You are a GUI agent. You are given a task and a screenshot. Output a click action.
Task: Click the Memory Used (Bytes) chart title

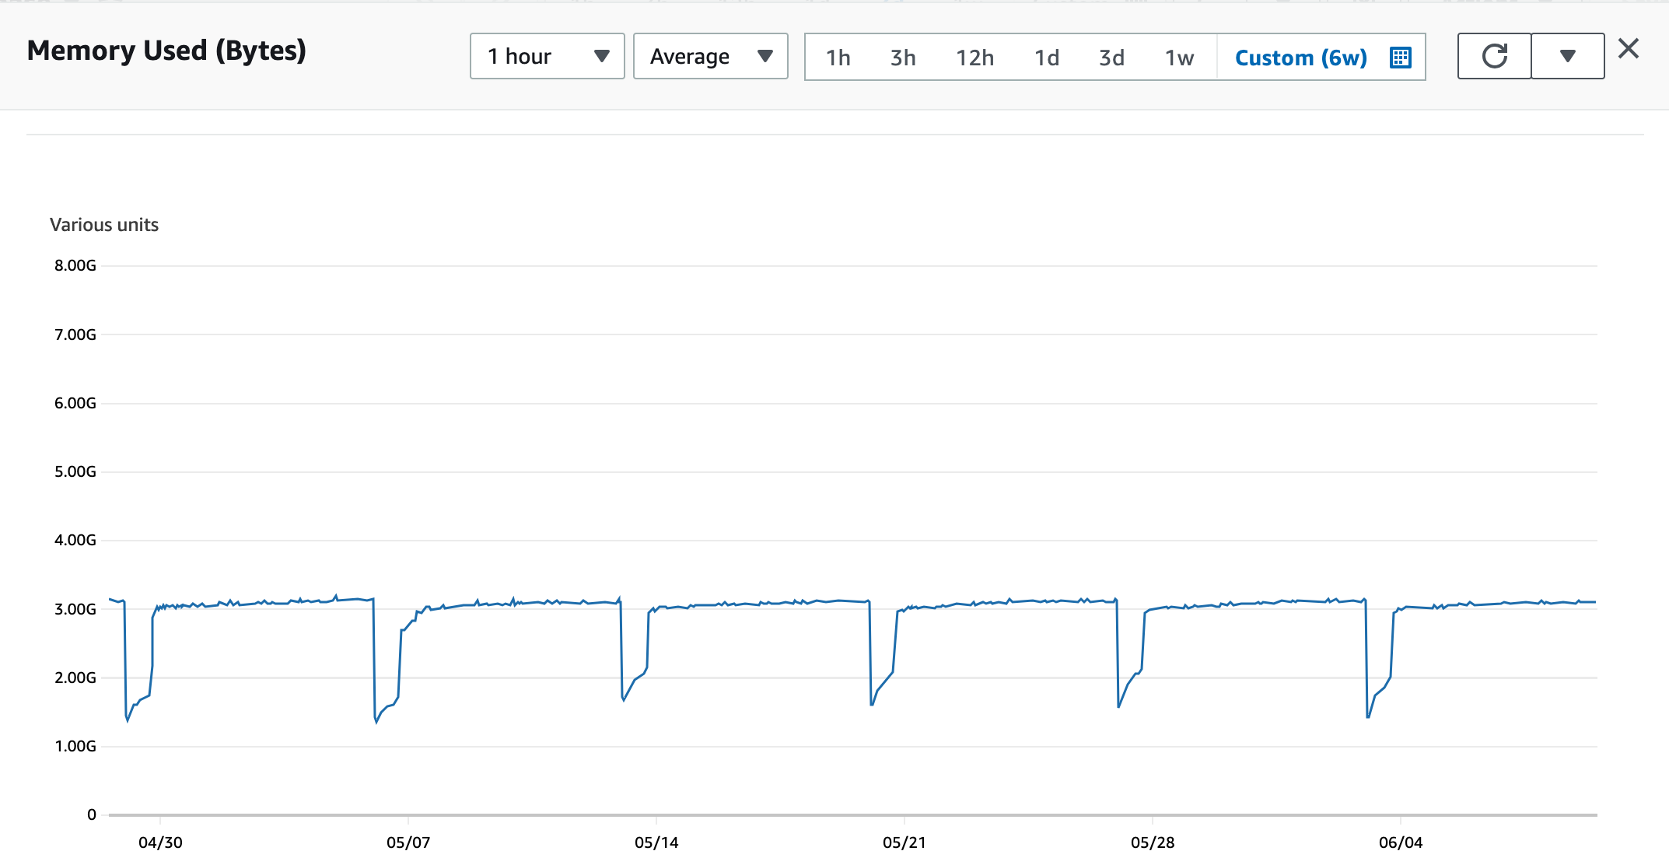[166, 51]
